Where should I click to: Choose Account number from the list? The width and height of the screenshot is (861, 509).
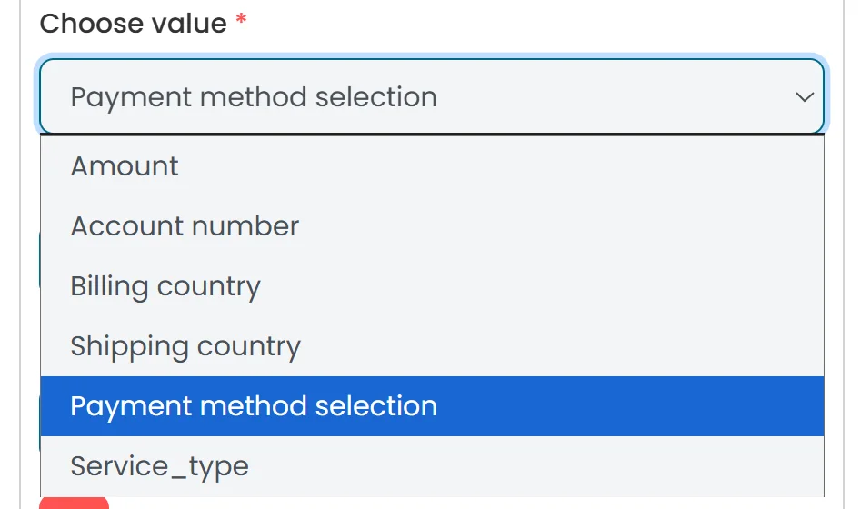[x=185, y=226]
